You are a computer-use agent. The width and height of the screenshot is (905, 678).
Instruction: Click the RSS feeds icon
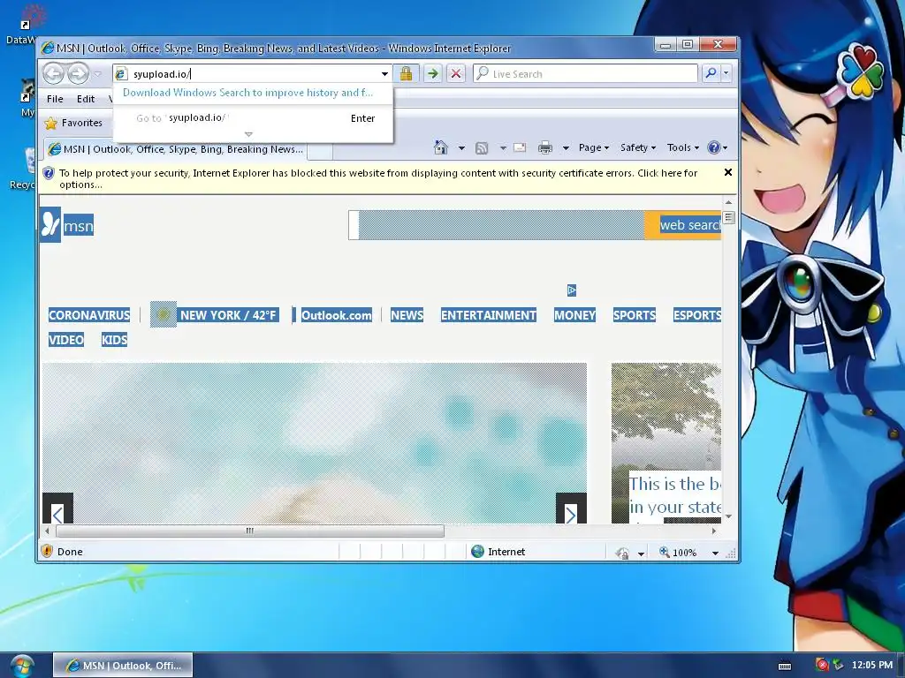click(x=482, y=148)
